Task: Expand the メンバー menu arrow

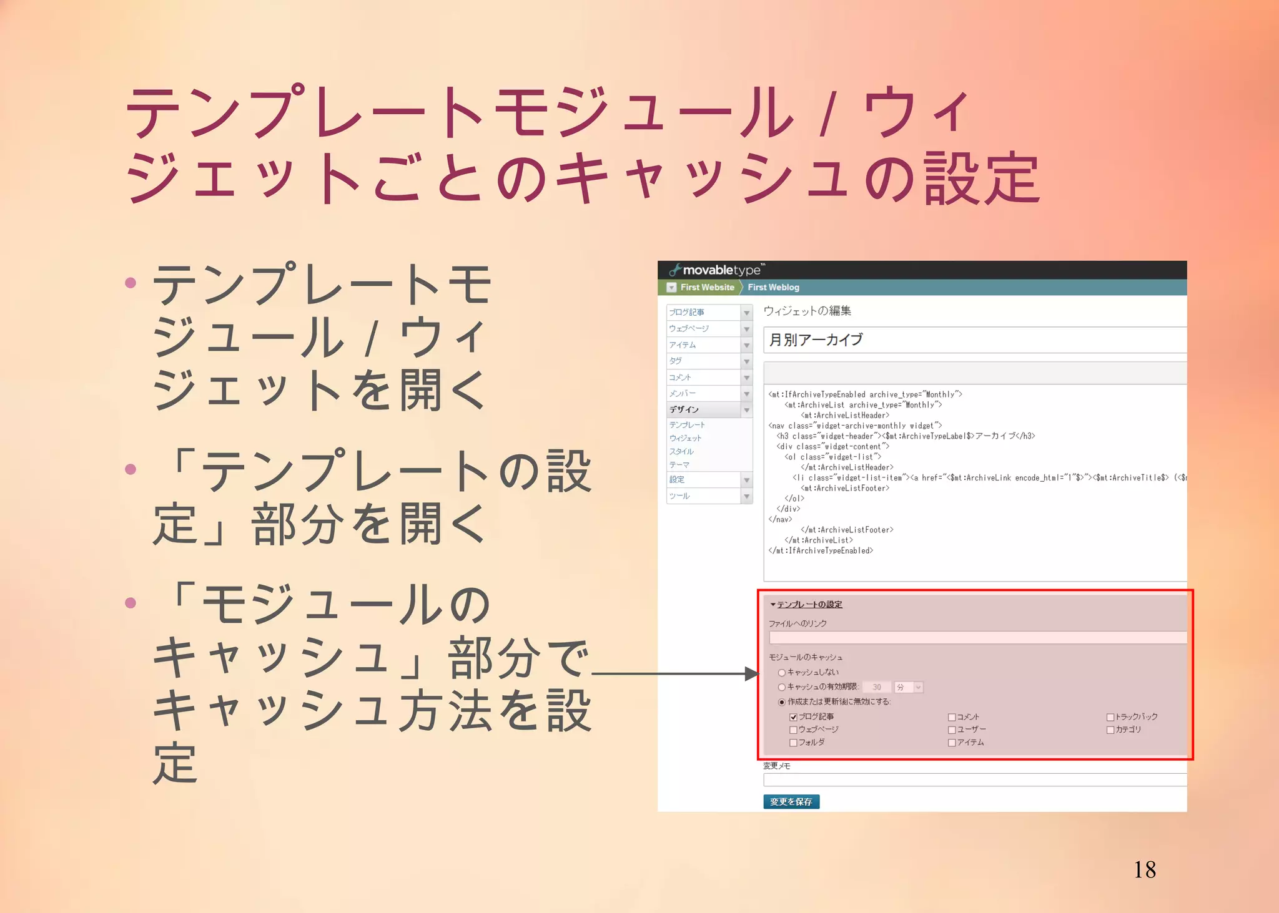Action: 746,394
